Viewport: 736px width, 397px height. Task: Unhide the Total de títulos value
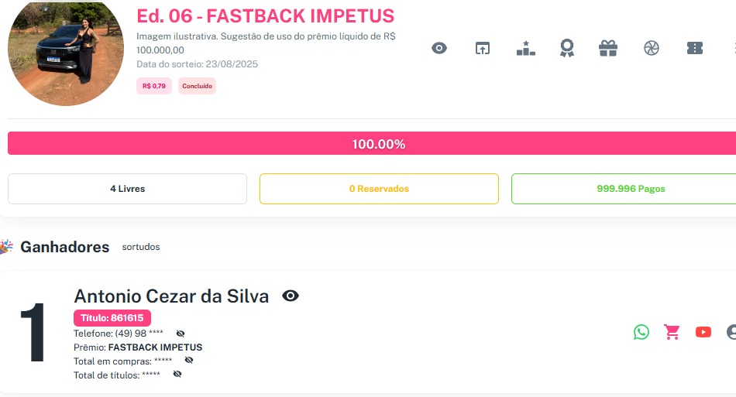coord(177,374)
